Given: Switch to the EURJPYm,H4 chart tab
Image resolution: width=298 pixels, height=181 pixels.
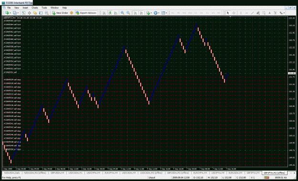Looking at the screenshot, I should point(111,173).
